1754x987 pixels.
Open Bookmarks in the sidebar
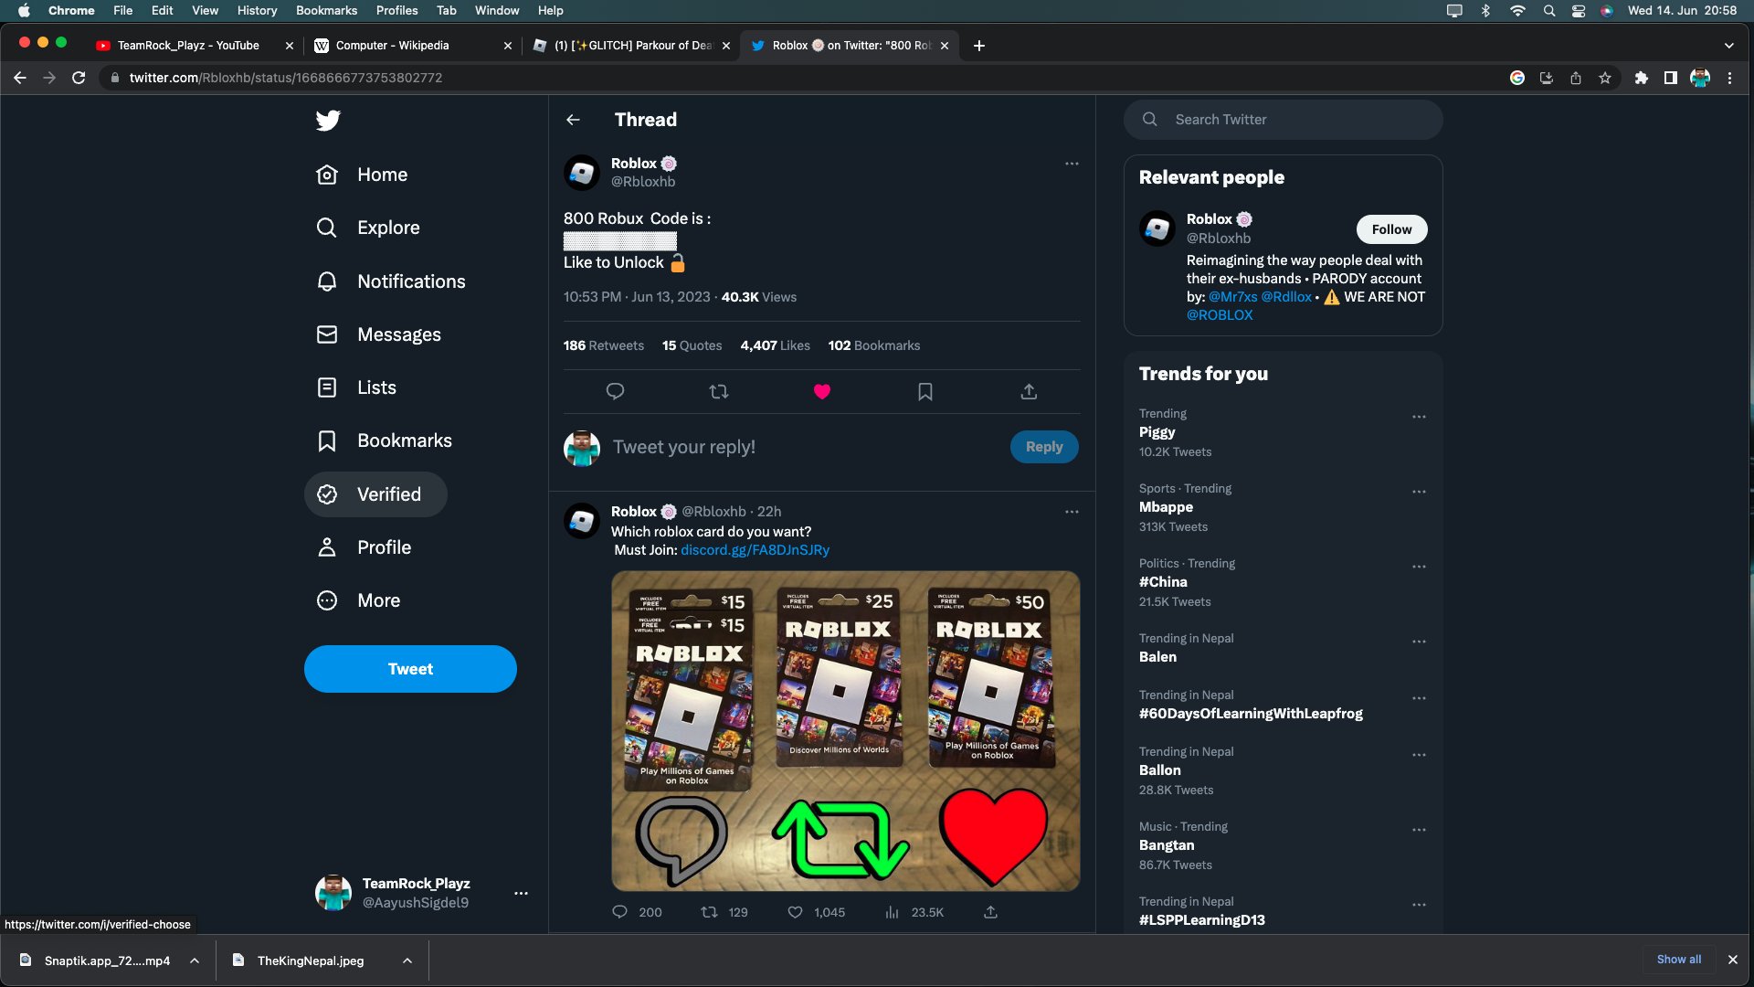[x=384, y=440]
